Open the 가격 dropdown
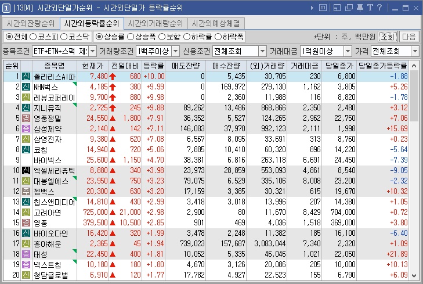423x284 pixels. pyautogui.click(x=415, y=51)
